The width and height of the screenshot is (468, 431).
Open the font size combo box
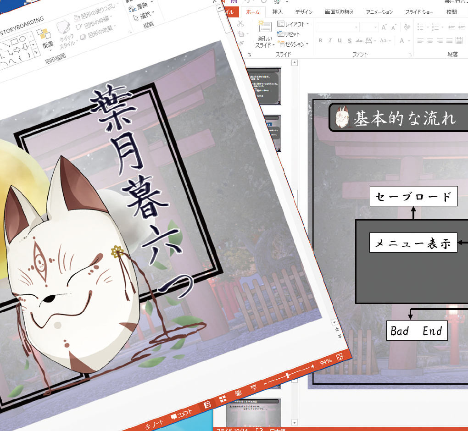[x=369, y=27]
